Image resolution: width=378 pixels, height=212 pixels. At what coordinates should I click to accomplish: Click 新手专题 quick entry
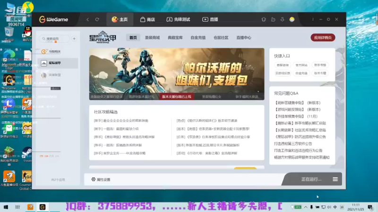click(x=320, y=65)
